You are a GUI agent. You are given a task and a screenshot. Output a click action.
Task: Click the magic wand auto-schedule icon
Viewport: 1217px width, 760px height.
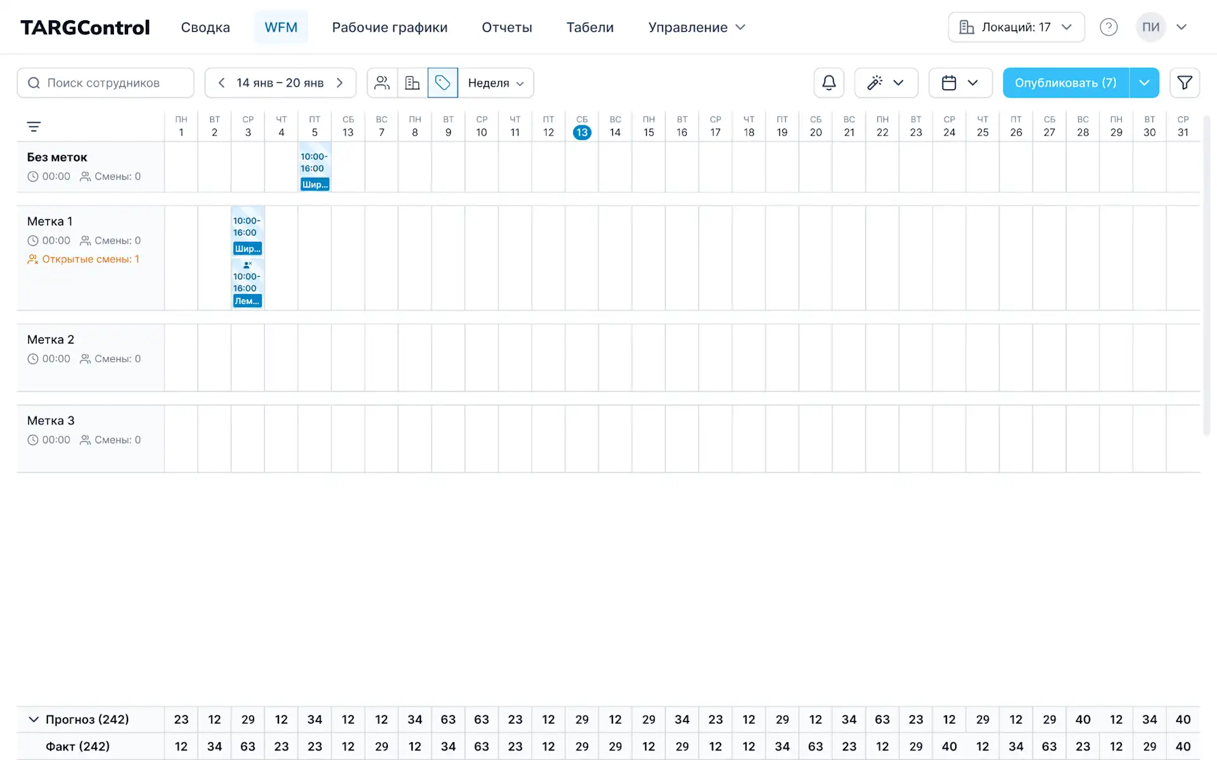click(x=875, y=83)
